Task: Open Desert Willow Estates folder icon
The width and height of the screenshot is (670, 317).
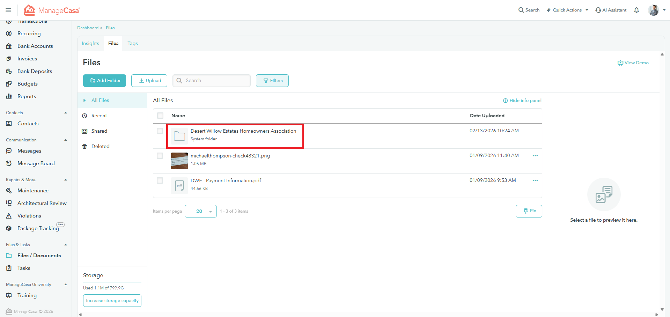Action: (x=179, y=136)
